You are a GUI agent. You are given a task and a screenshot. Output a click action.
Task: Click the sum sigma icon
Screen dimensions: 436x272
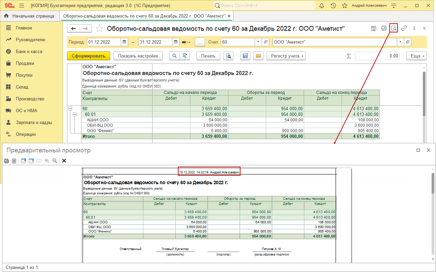click(349, 56)
